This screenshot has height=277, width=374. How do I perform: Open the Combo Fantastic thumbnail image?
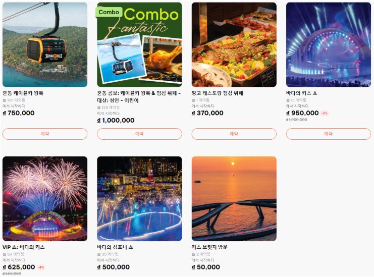coord(139,44)
